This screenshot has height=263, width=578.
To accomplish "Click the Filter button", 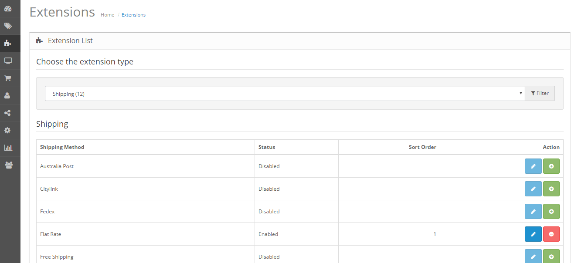I will 540,93.
